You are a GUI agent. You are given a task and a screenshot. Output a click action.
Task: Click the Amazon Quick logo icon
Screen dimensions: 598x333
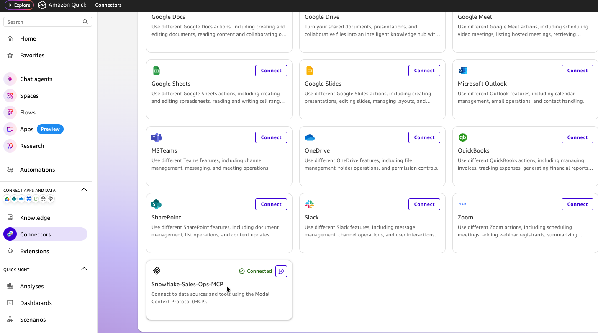(x=42, y=5)
